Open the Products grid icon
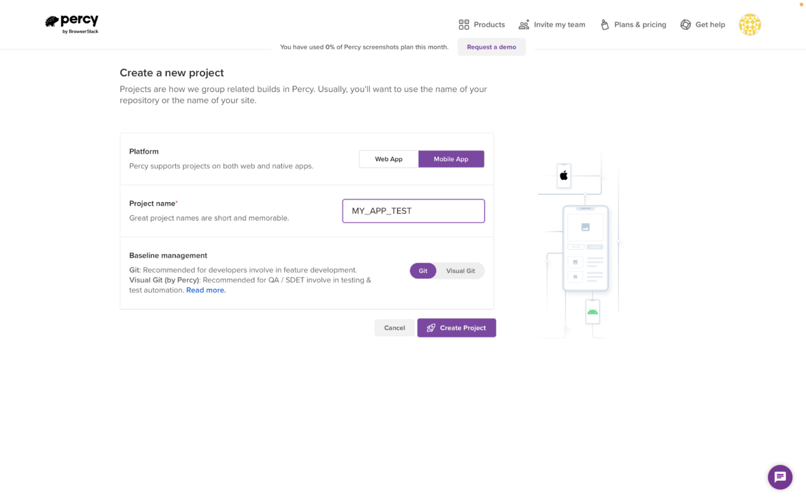The height and width of the screenshot is (503, 806). pos(464,25)
